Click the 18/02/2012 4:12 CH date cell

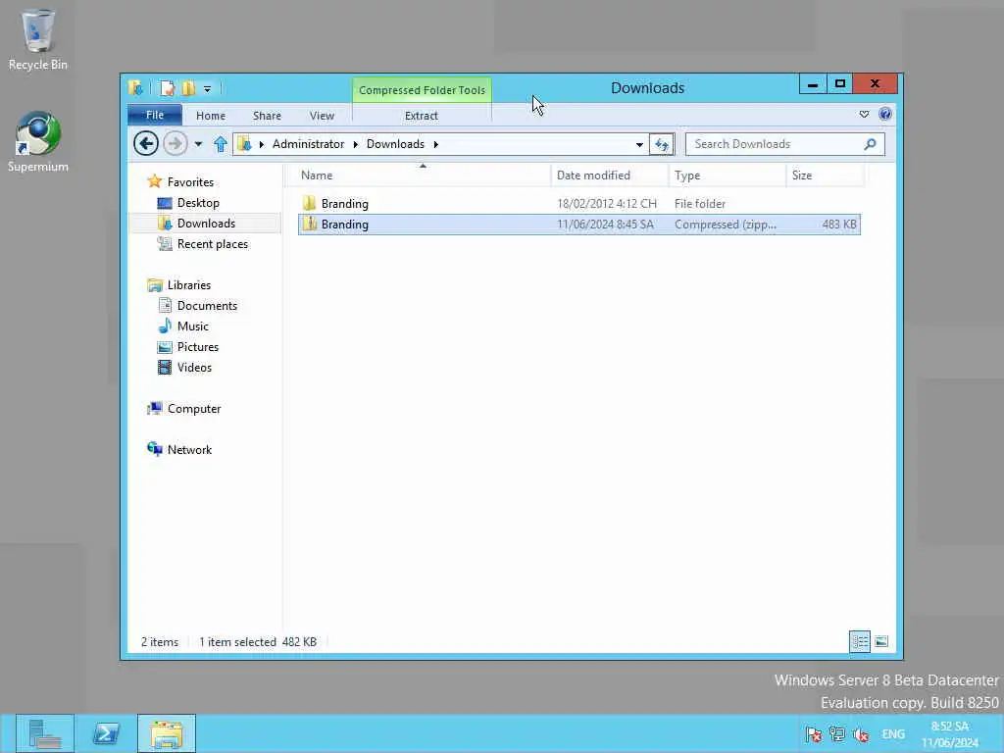606,204
